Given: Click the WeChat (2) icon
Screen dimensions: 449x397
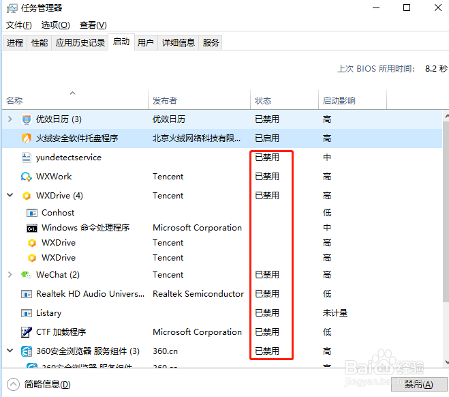Looking at the screenshot, I should coord(27,275).
